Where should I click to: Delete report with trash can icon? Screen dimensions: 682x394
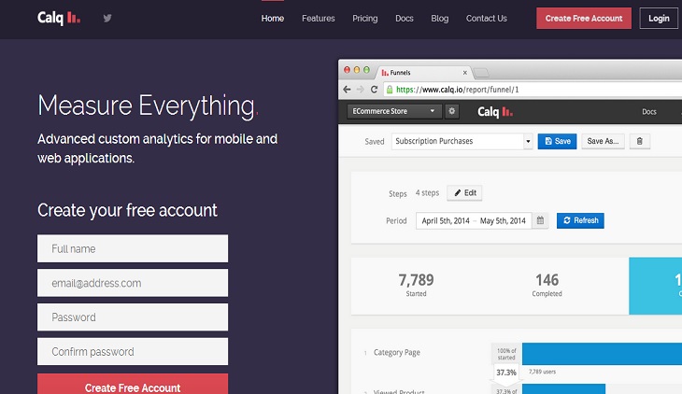click(x=639, y=141)
